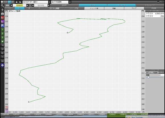Image resolution: width=165 pixels, height=118 pixels.
Task: Expand the 全ての銘柄 dropdown arrow
Action: tap(70, 2)
